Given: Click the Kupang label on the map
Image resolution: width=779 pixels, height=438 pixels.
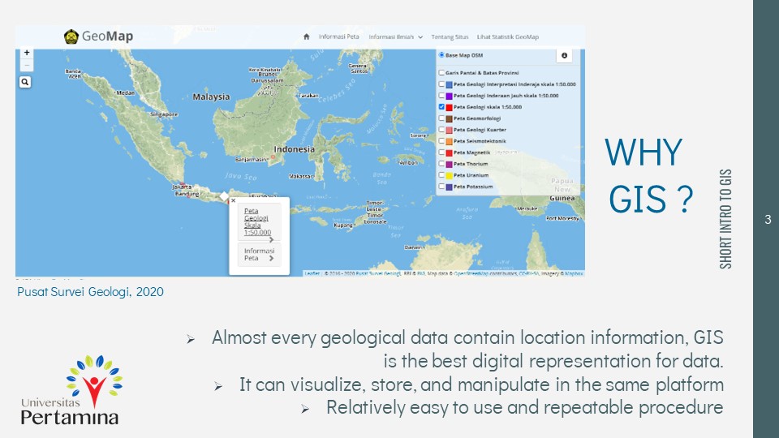Looking at the screenshot, I should (x=343, y=225).
